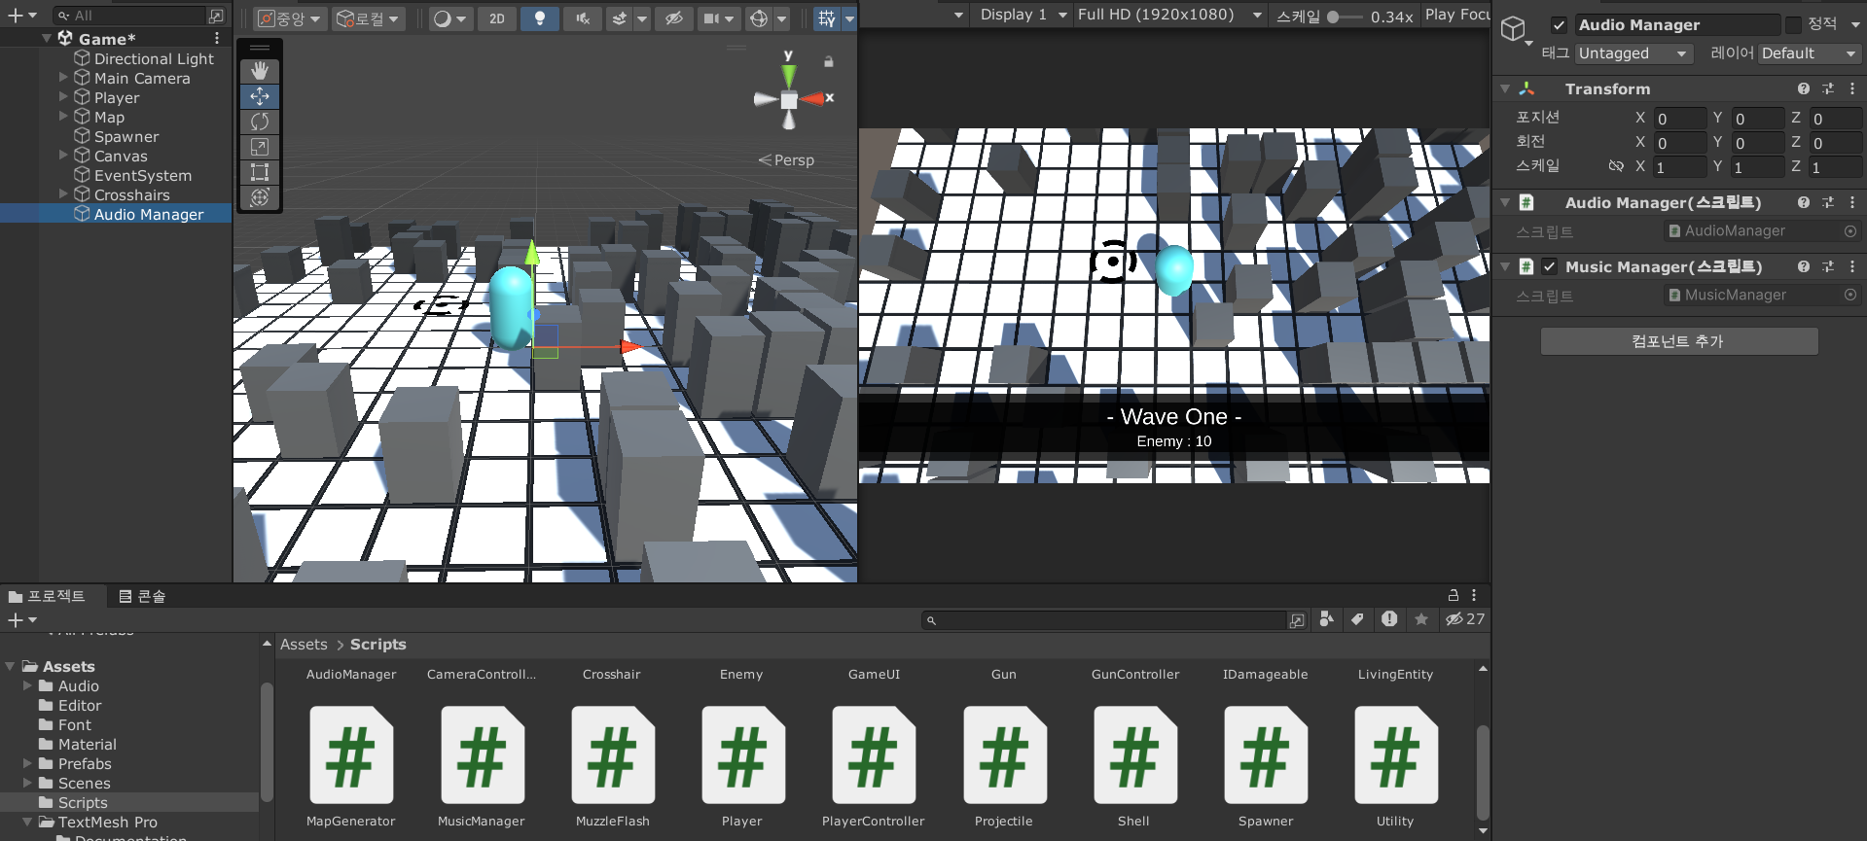Open pivot center mode dropdown

coord(290,18)
